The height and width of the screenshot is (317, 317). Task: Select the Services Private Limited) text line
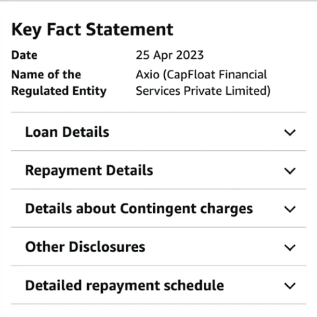(203, 91)
